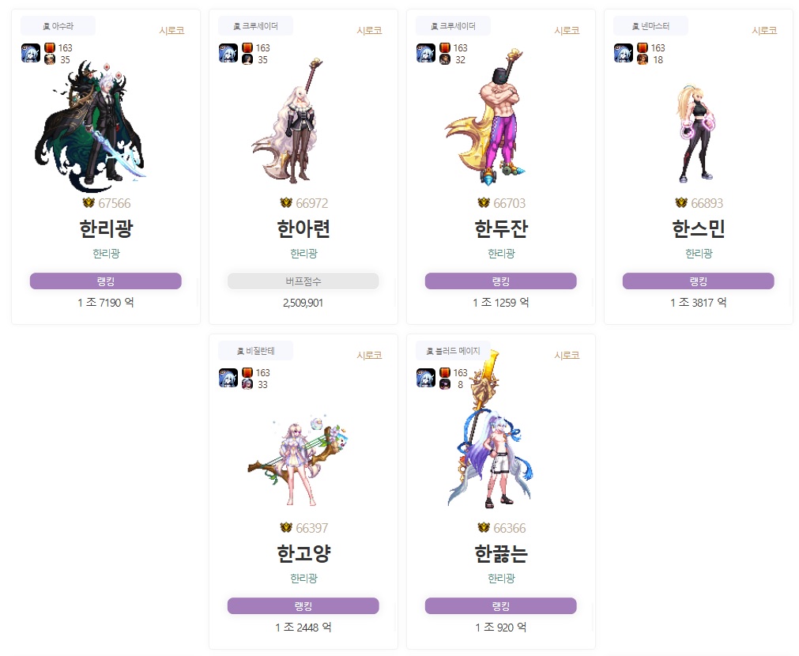Image resolution: width=799 pixels, height=656 pixels.
Task: Open adventure name 한리광 under 한스민
Action: pos(699,254)
